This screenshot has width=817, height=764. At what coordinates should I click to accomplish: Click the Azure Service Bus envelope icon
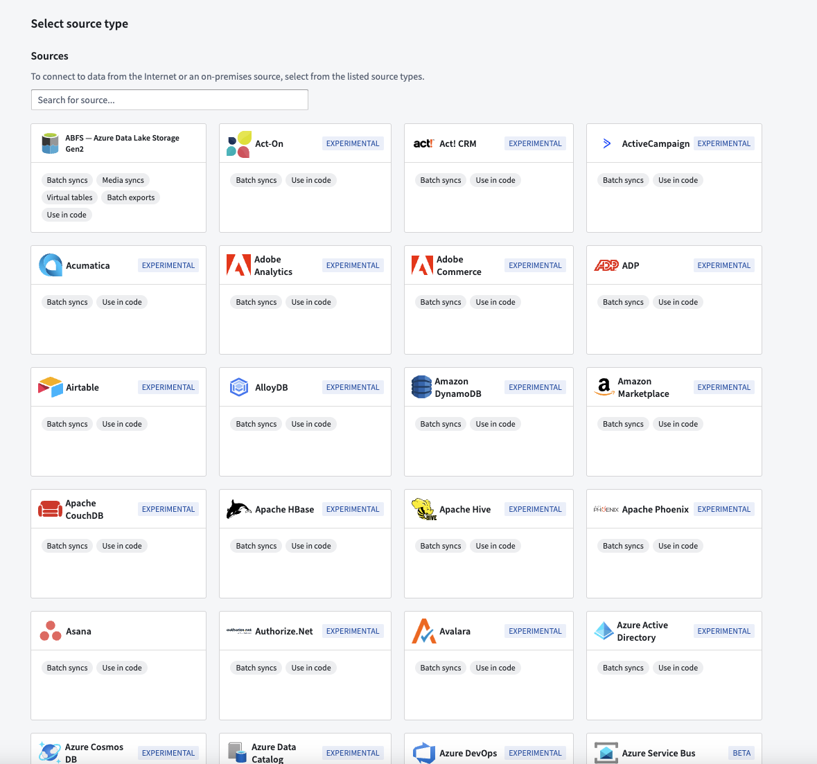pos(606,753)
